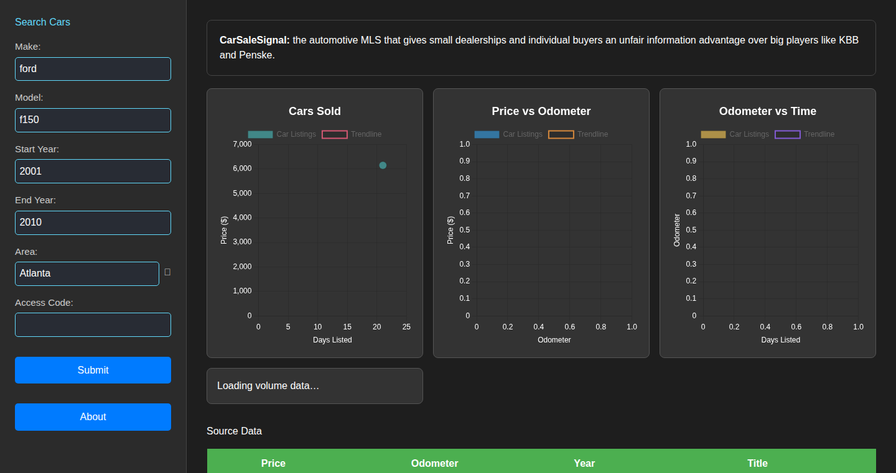Viewport: 896px width, 473px height.
Task: Click the Cars Sold chart title
Action: pos(315,111)
